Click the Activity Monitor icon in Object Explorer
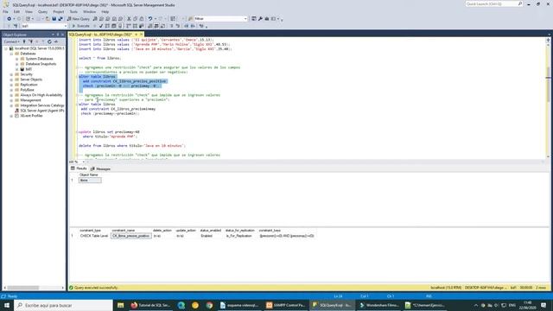 point(55,41)
